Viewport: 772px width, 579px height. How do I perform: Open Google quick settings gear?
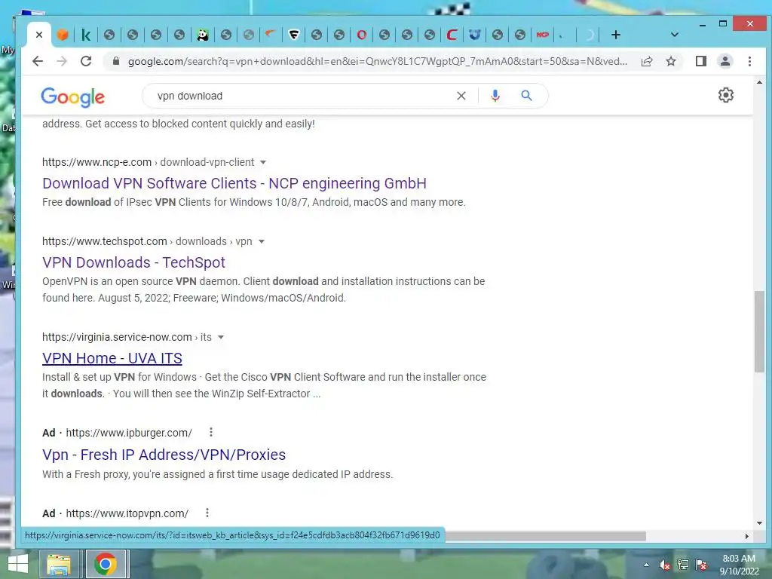click(x=726, y=95)
